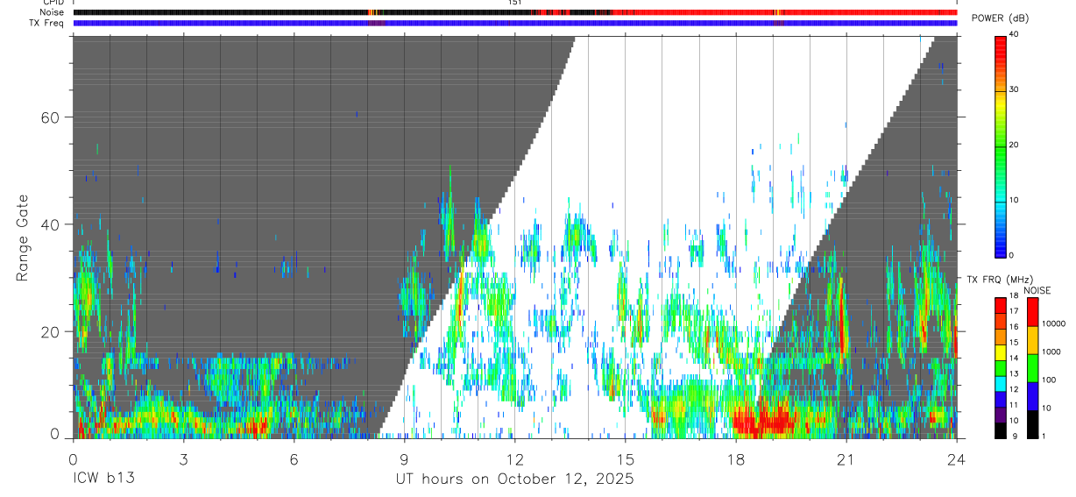Click the 40 tick on Range Gate axis

pos(48,224)
